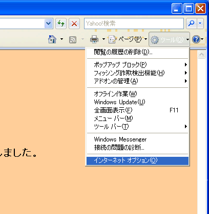Click the red Stop loading icon

(74, 23)
